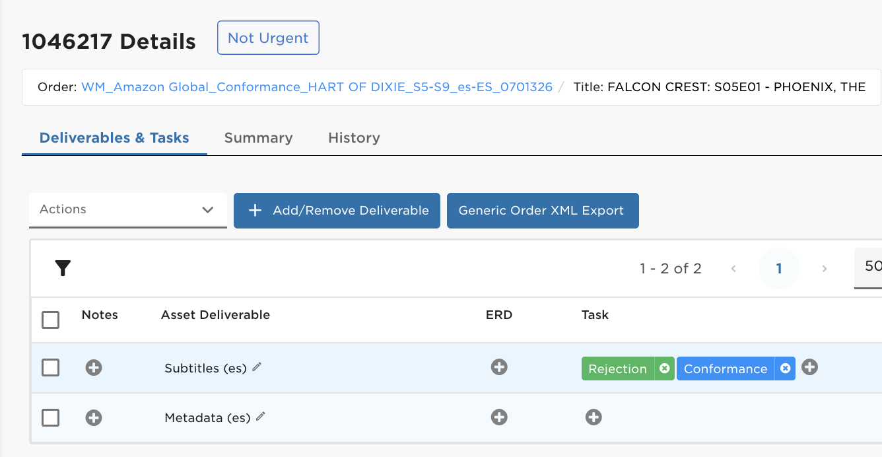
Task: Toggle the select-all header checkbox
Action: 50,320
